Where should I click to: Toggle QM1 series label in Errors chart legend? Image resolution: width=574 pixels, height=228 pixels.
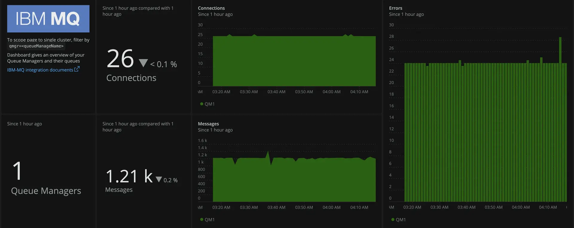(x=401, y=220)
